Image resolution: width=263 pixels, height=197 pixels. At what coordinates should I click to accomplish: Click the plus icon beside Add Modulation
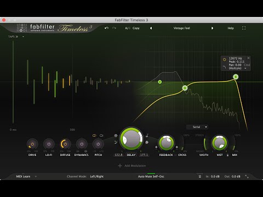[120, 166]
